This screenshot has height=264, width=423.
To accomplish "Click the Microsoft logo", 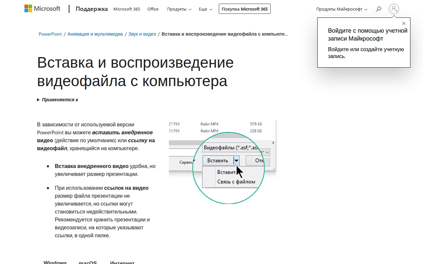I will pyautogui.click(x=42, y=9).
